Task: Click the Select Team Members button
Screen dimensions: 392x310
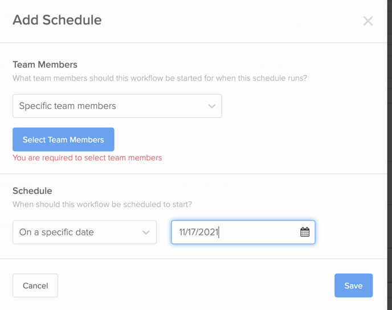Action: tap(63, 140)
